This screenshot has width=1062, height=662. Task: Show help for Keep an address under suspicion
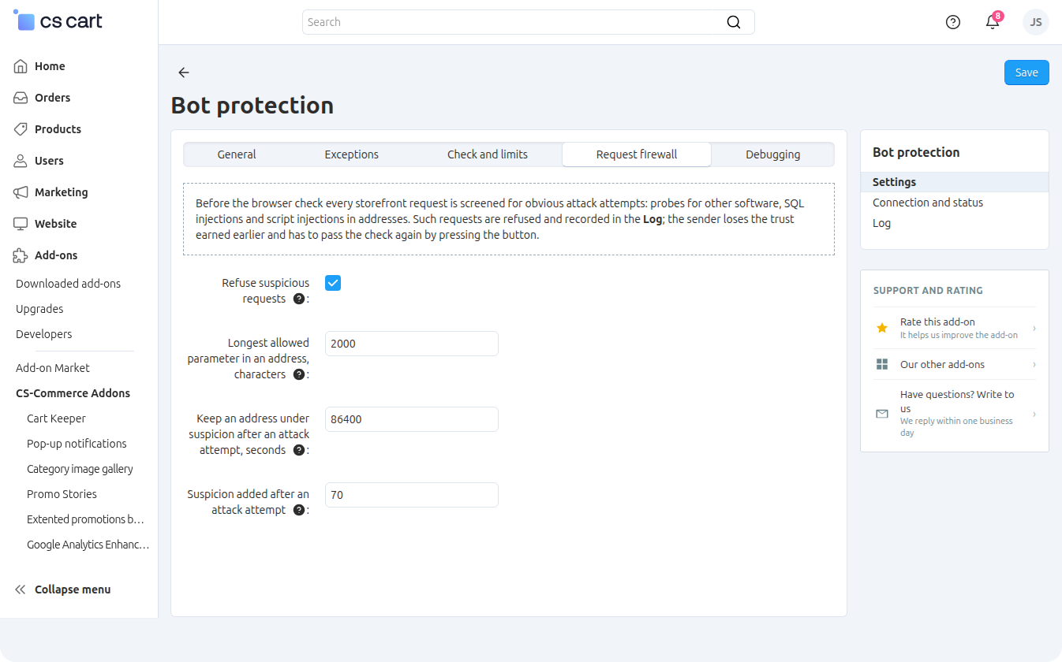[x=299, y=451]
